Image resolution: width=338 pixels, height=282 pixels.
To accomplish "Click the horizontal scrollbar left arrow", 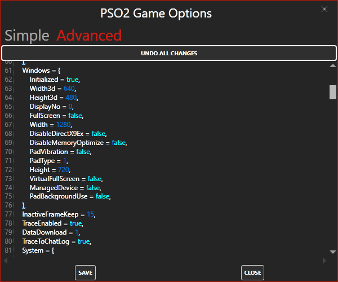I will [6, 261].
